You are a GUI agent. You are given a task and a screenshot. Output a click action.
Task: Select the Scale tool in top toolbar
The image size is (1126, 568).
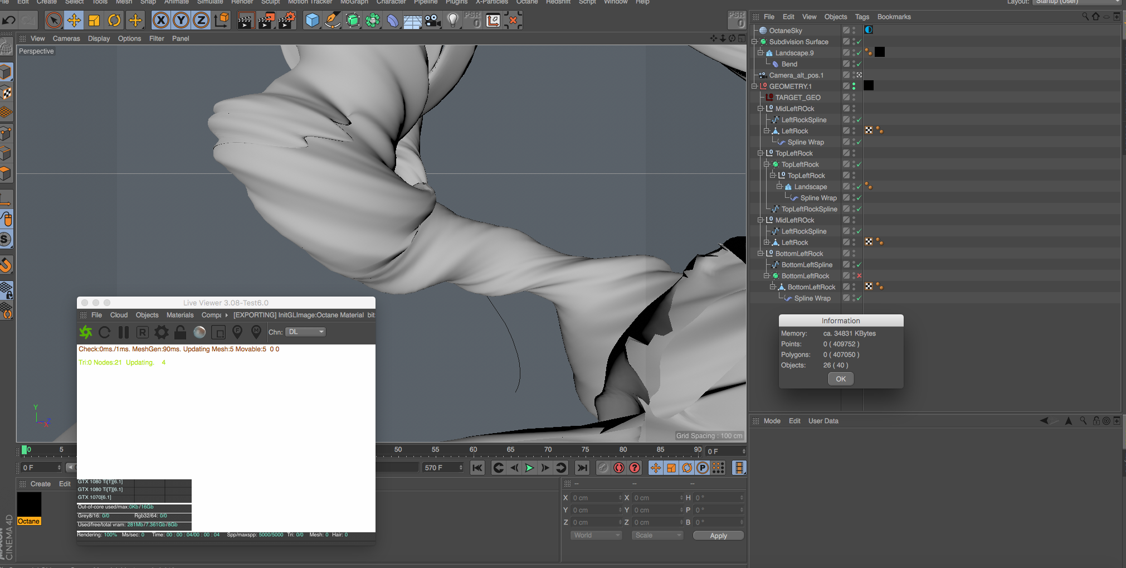pos(94,21)
